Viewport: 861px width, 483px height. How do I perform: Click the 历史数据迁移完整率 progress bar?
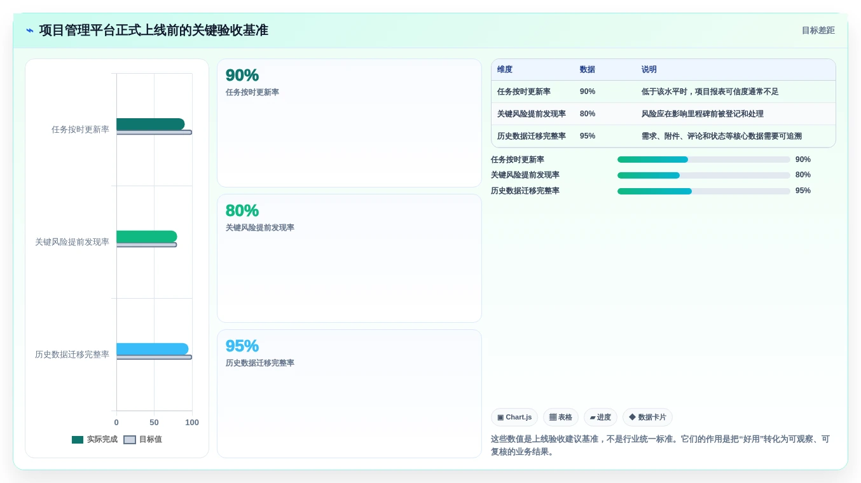pos(703,191)
